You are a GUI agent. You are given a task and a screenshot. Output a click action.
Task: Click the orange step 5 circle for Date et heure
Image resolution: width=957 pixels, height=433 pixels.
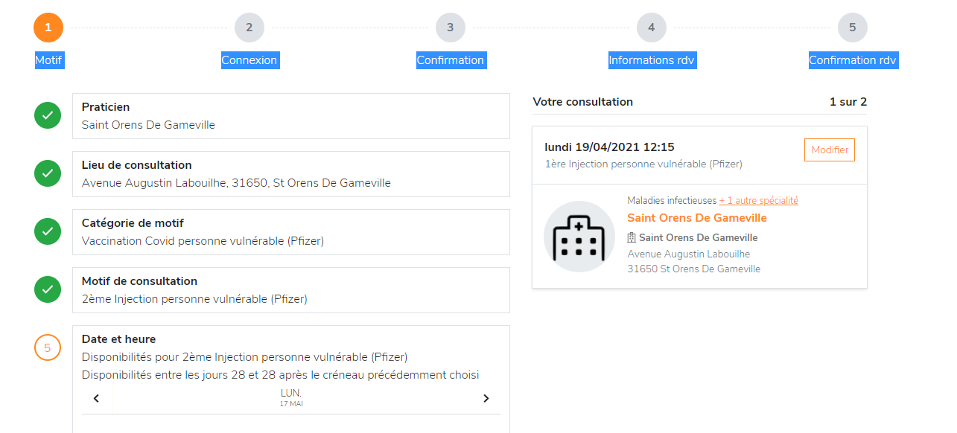tap(48, 347)
